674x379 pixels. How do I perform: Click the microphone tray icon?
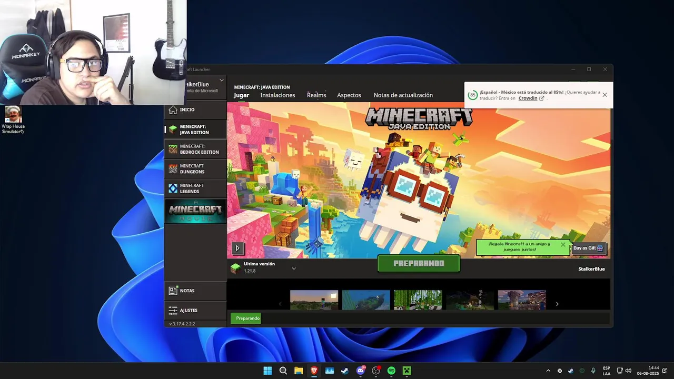coord(593,371)
